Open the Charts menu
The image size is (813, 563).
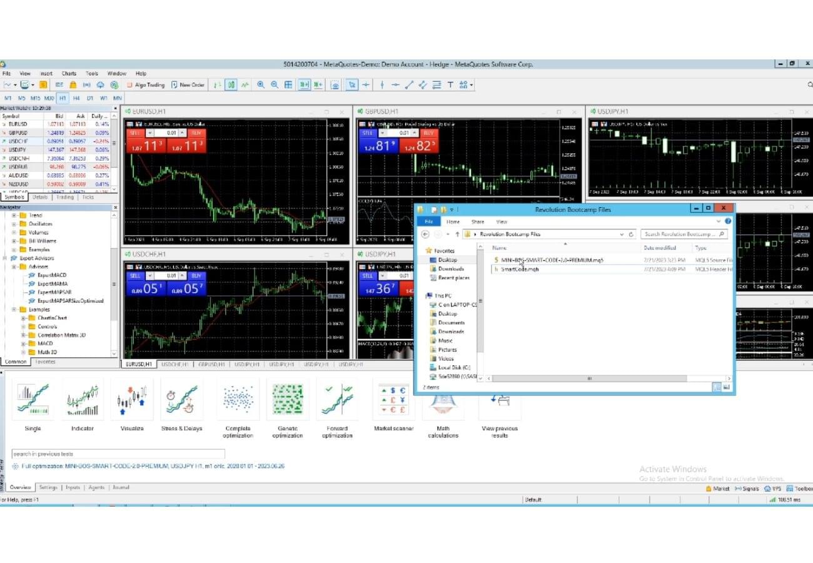(x=69, y=73)
